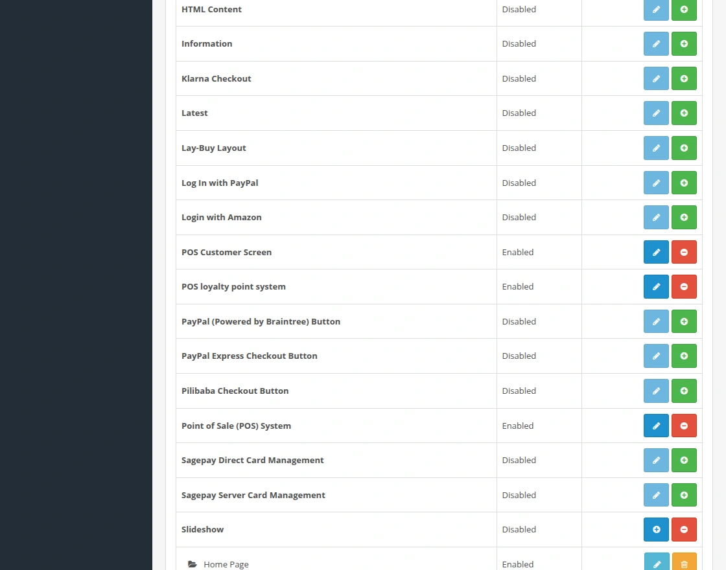726x570 pixels.
Task: Install the PayPal Express Checkout Button
Action: coord(684,356)
